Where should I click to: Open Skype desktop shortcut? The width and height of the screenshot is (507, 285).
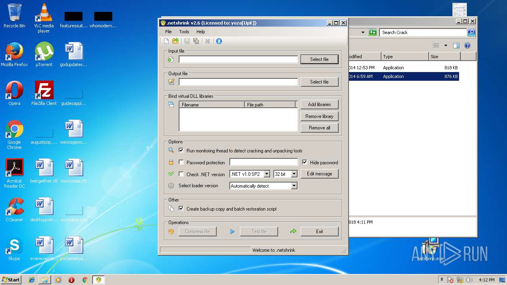(x=14, y=249)
